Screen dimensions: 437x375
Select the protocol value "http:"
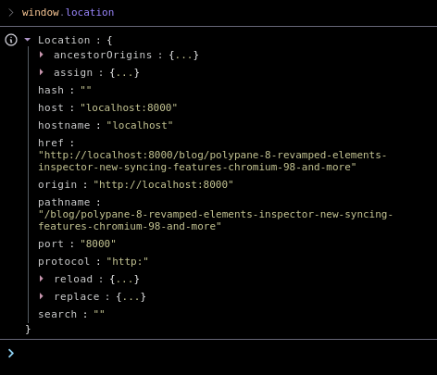pyautogui.click(x=127, y=261)
